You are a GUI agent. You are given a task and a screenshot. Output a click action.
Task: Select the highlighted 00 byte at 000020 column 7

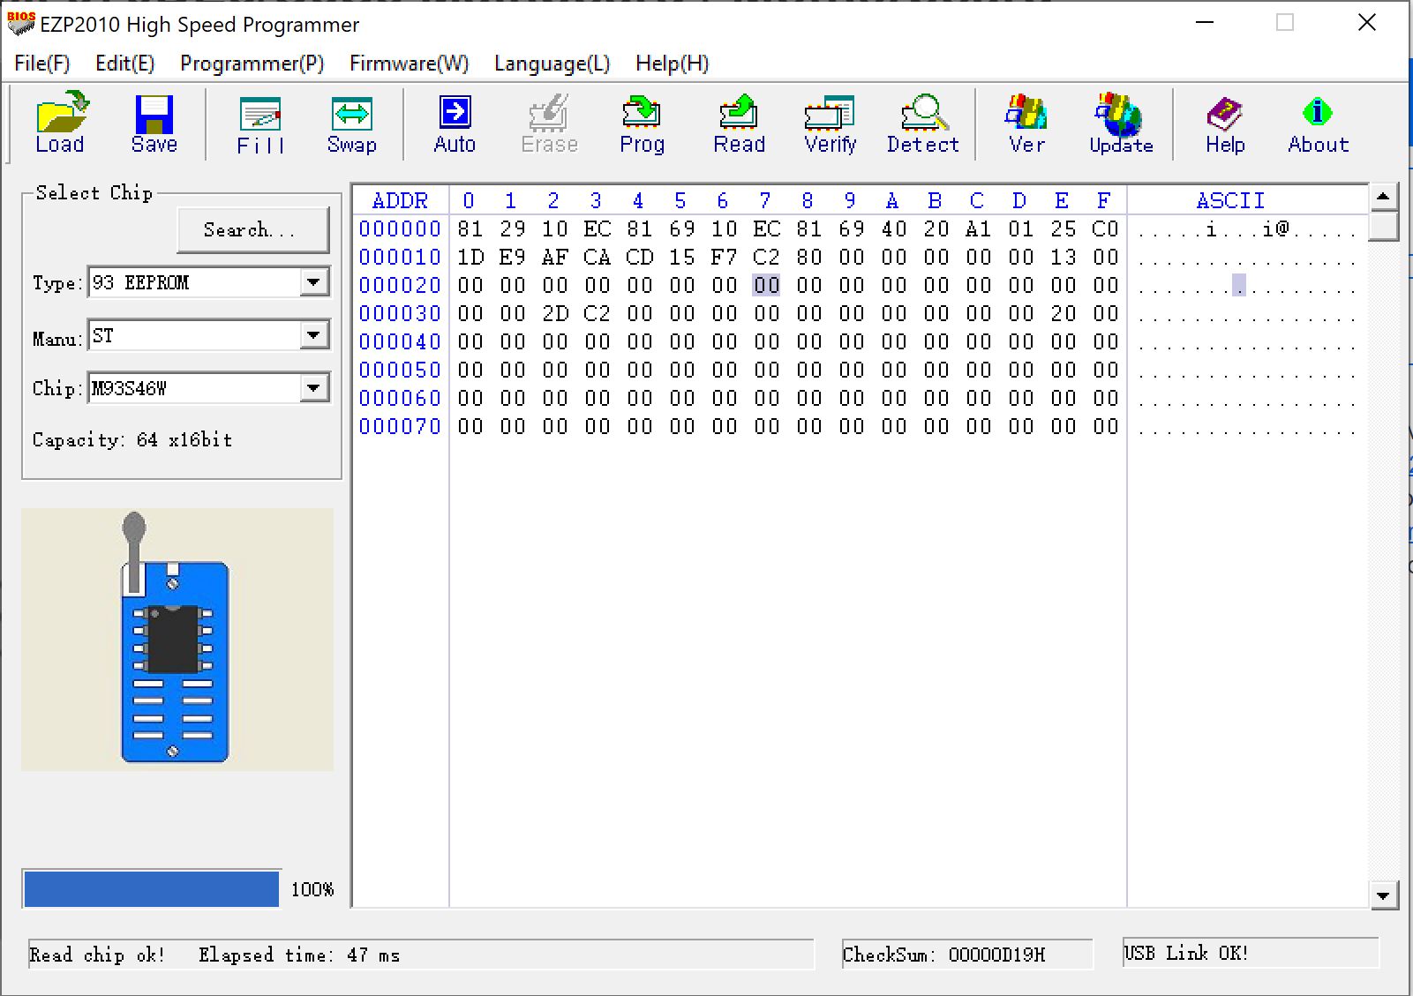coord(766,285)
